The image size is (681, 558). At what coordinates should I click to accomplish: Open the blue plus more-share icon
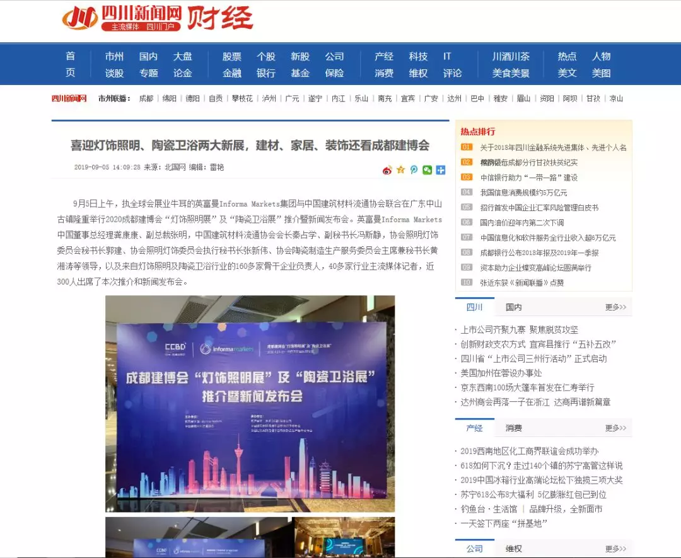click(x=440, y=170)
